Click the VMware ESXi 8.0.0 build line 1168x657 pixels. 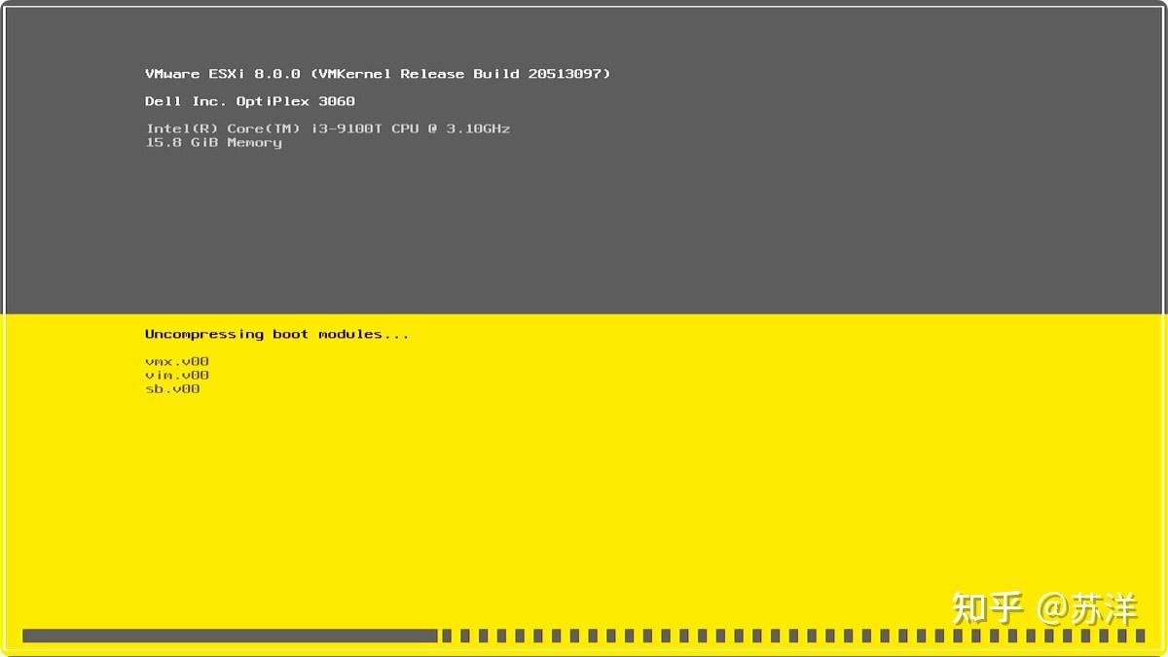(378, 74)
